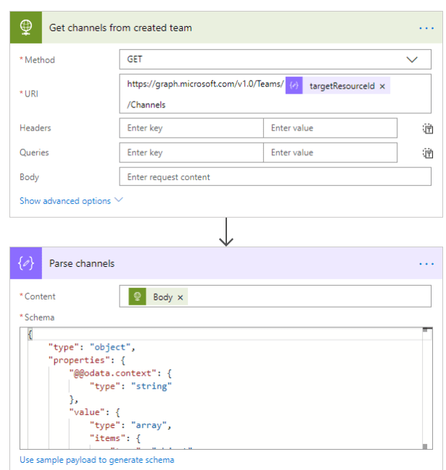Open the Method dropdown showing GET
446x470 pixels.
[x=275, y=59]
